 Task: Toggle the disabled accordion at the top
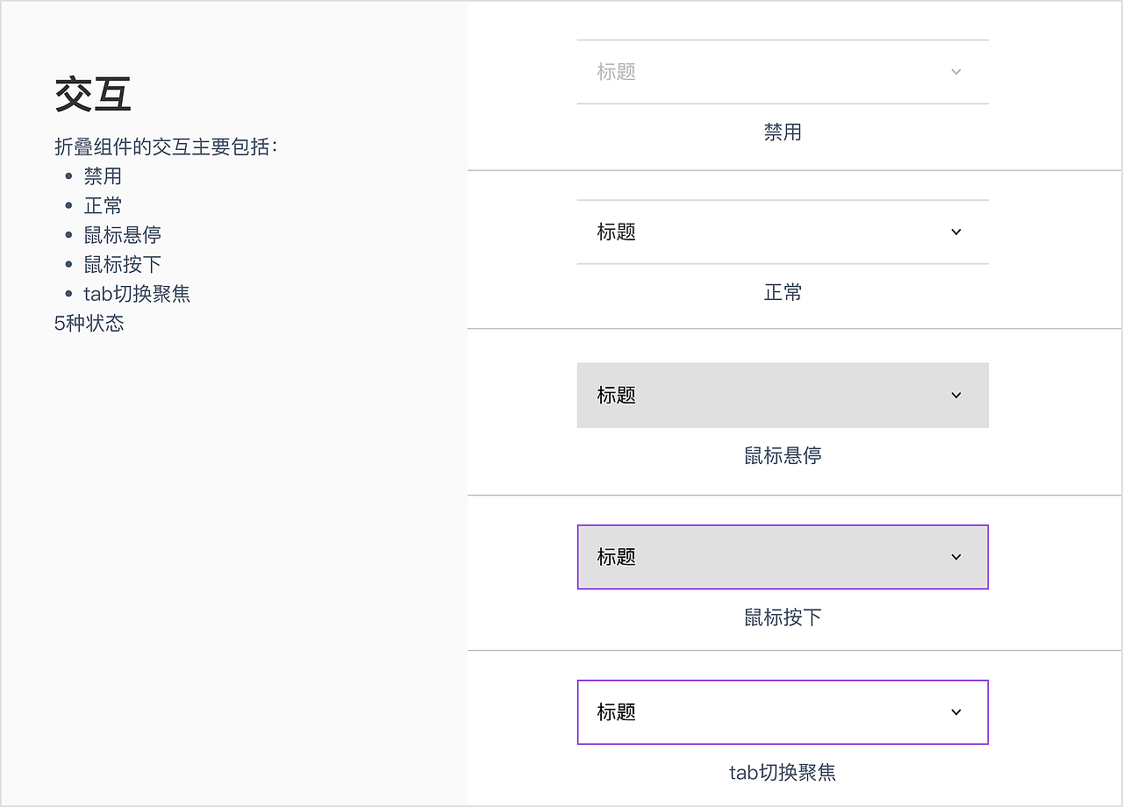click(783, 71)
